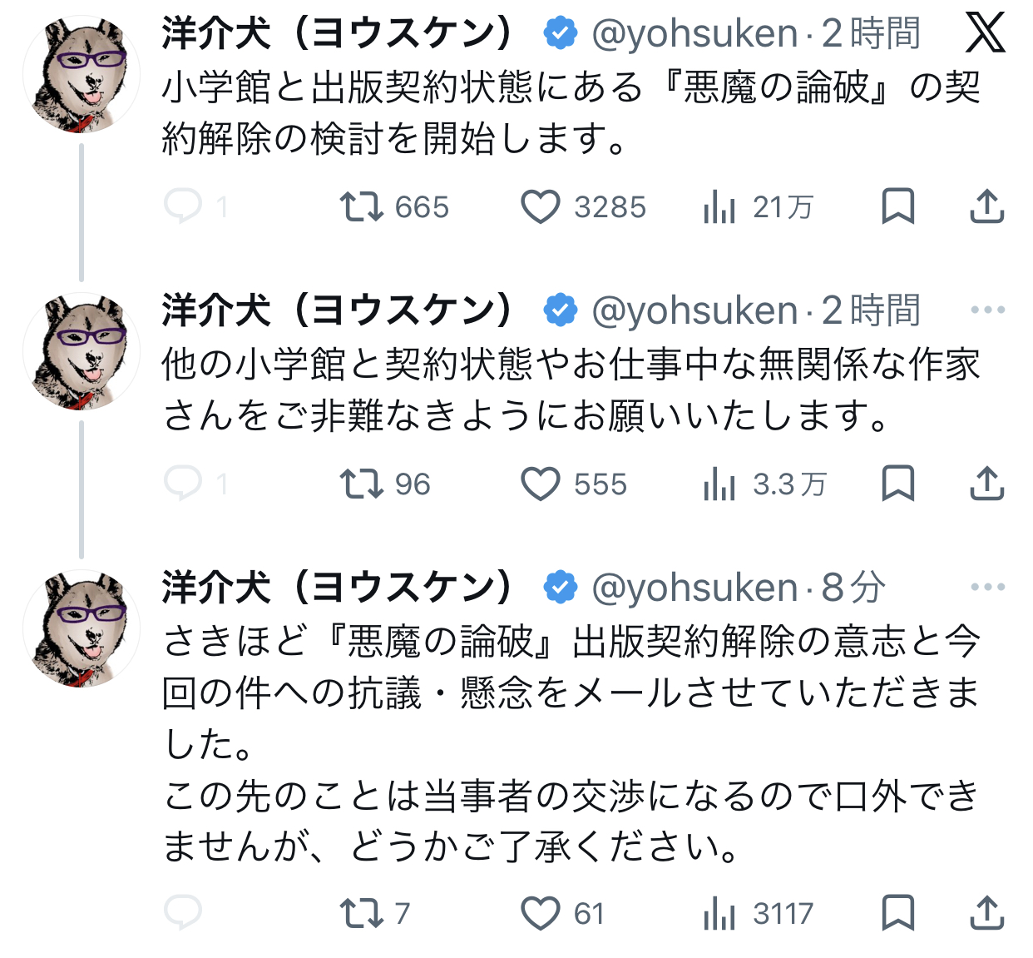1033x958 pixels.
Task: Bookmark the second tweet in the thread
Action: 897,484
